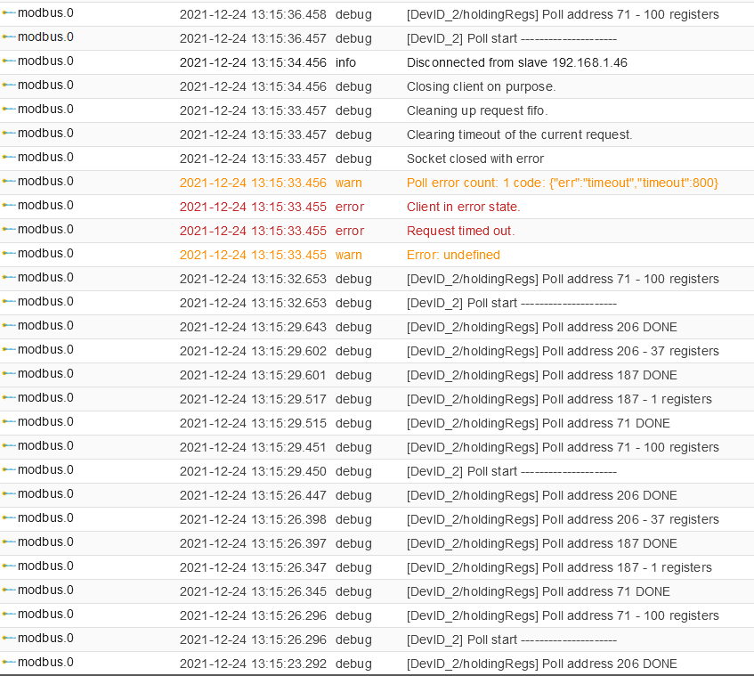The image size is (754, 676).
Task: Select '[DevID_2] Poll start' message at 13:15:29.450
Action: click(x=512, y=471)
